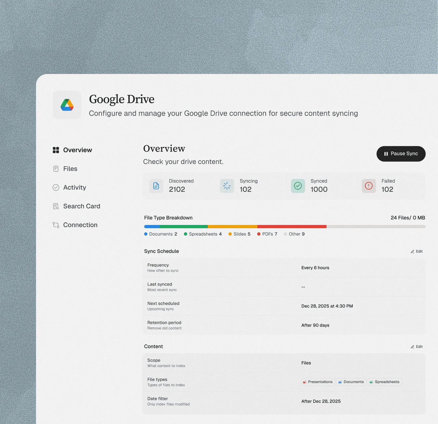Click the Overview grid icon in sidebar
438x424 pixels.
56,150
